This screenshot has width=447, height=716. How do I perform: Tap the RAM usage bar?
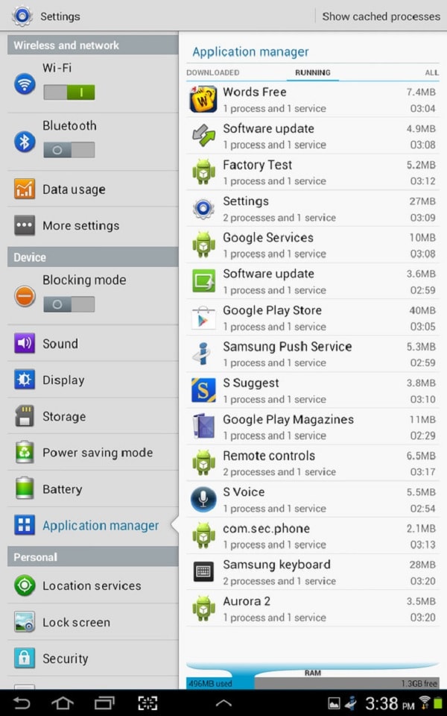click(x=312, y=683)
